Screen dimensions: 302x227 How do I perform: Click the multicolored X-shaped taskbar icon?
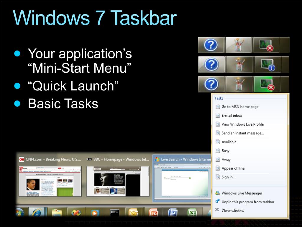(x=76, y=213)
